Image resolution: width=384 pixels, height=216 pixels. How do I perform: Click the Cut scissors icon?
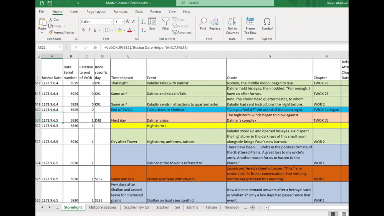tap(50, 20)
